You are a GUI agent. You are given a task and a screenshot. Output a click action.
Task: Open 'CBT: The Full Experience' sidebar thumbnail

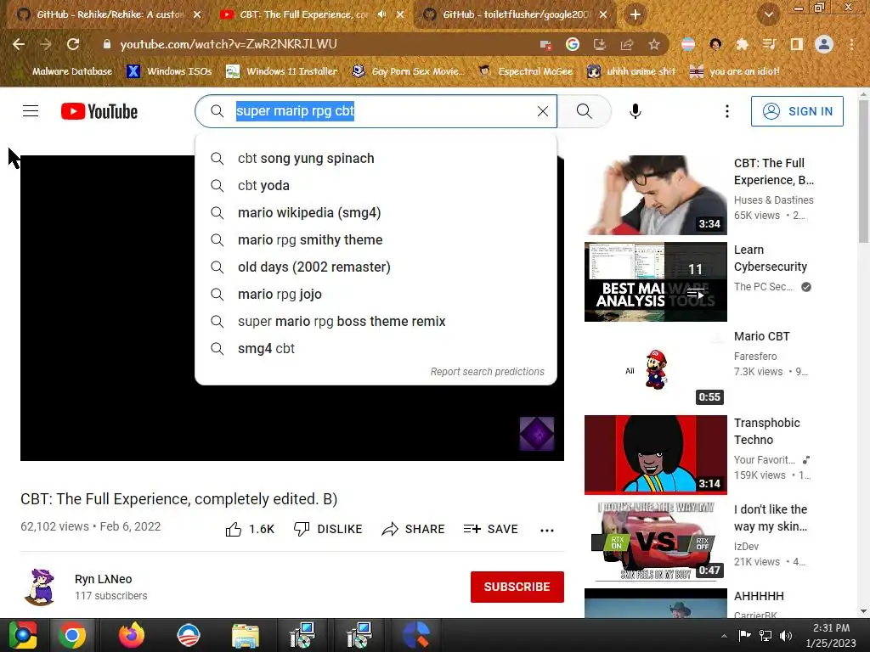pos(655,195)
